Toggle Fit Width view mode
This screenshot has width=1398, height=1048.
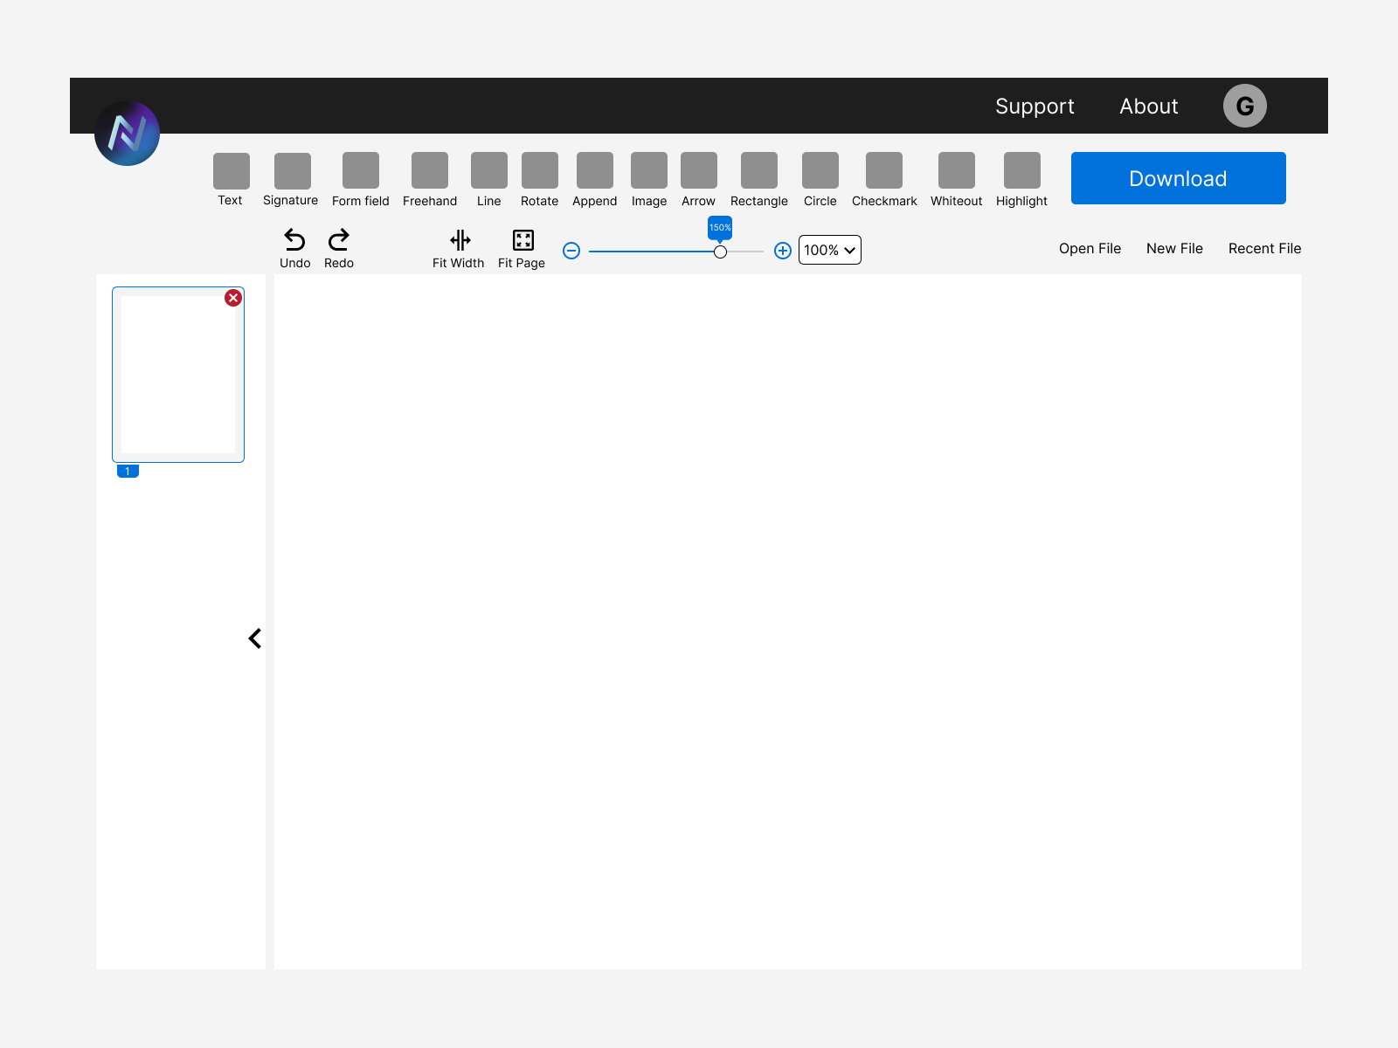(458, 240)
